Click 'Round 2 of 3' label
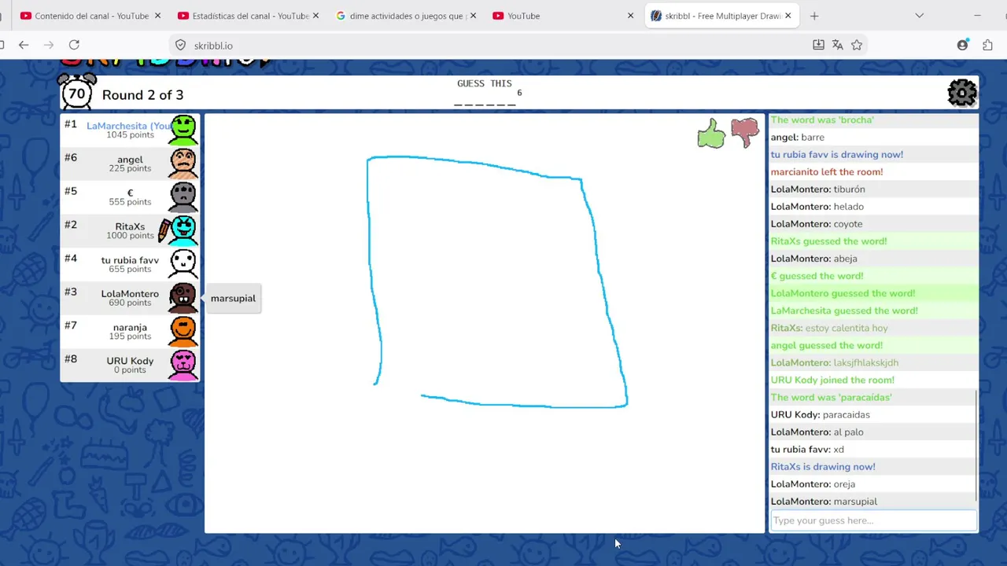Screen dimensions: 1007x566 tap(142, 94)
